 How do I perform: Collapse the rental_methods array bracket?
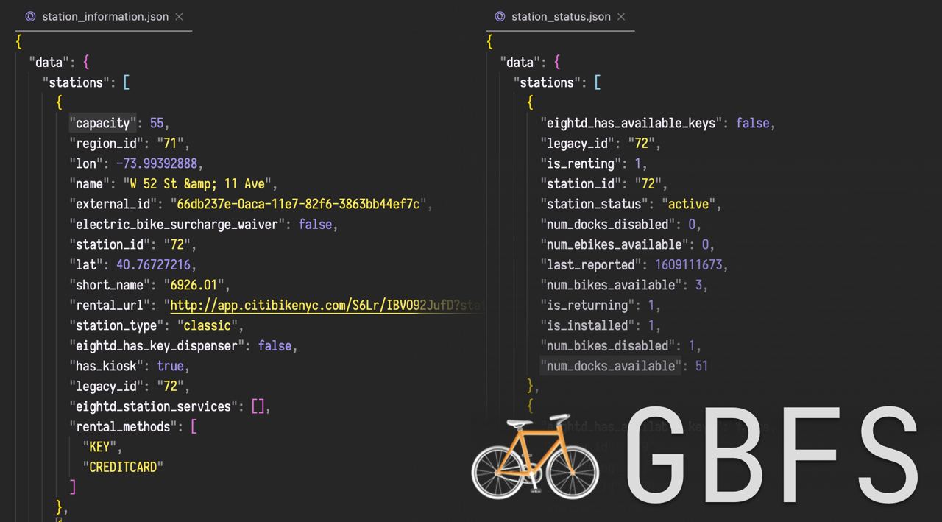point(195,426)
